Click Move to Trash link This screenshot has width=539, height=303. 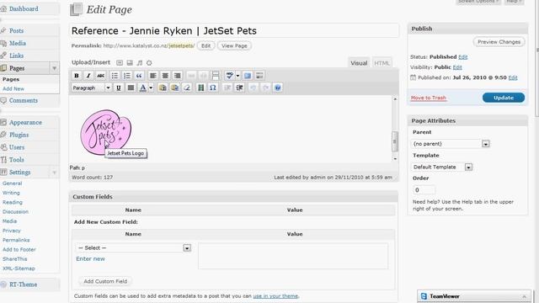point(429,98)
